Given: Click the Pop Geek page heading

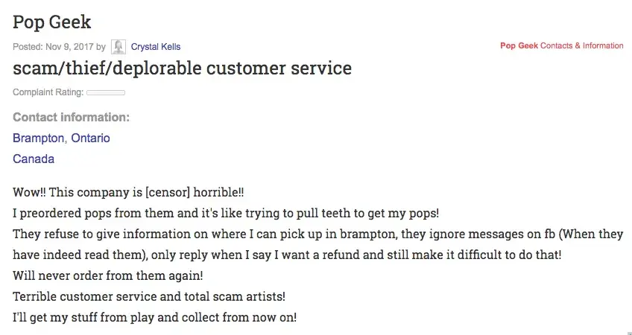Looking at the screenshot, I should click(52, 22).
